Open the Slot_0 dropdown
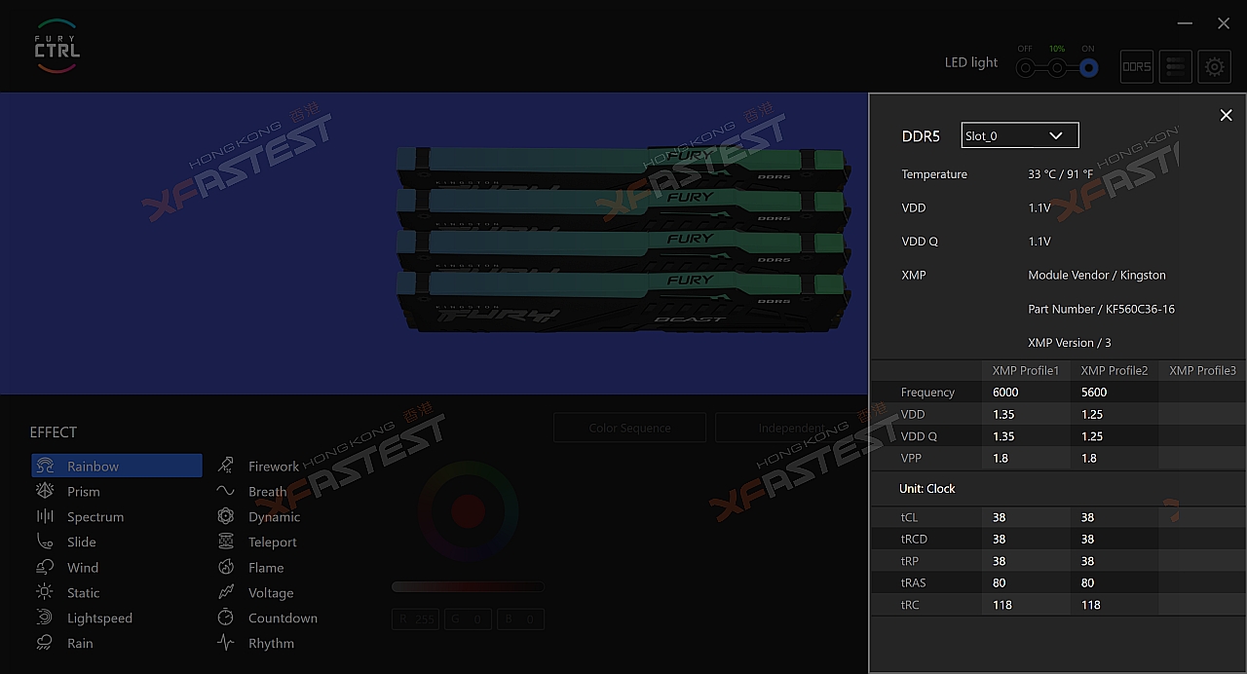The image size is (1247, 674). tap(1020, 135)
